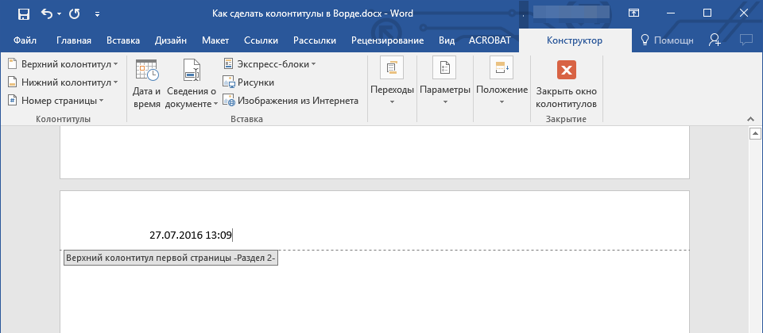Open Document info (Сведения о документе)

192,83
